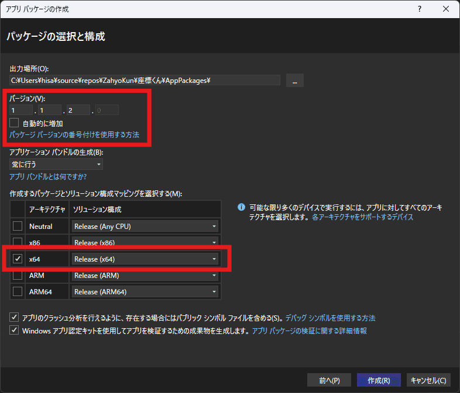Click the blue info icon beside architecture note
Screen dimensions: 460x393
pos(241,207)
